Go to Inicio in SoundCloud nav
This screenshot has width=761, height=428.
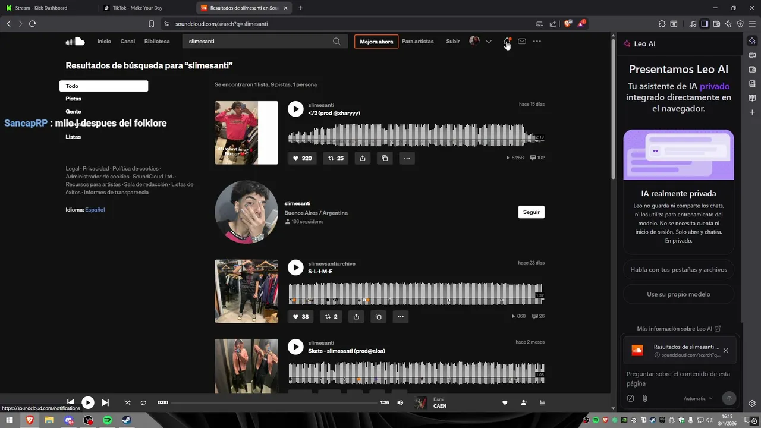point(104,42)
